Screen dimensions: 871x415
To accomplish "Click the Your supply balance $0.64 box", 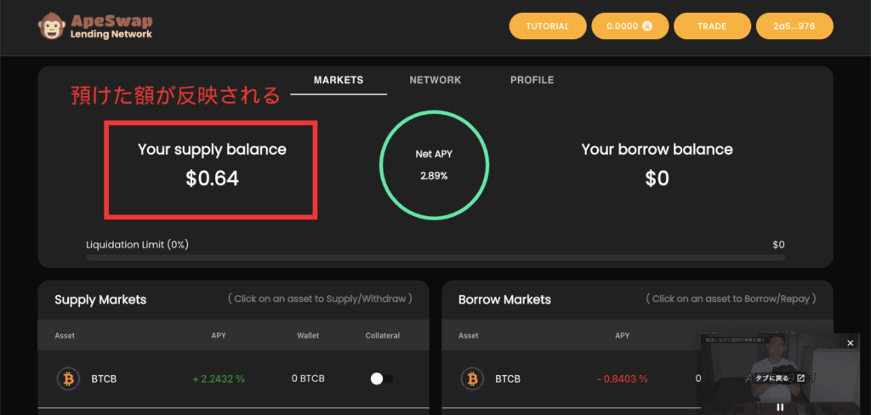I will pos(211,169).
